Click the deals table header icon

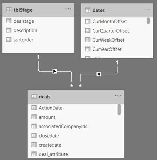(x=34, y=97)
